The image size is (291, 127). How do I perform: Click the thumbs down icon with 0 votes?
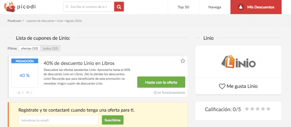(x=27, y=93)
